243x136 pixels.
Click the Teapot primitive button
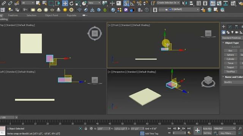pos(230,67)
